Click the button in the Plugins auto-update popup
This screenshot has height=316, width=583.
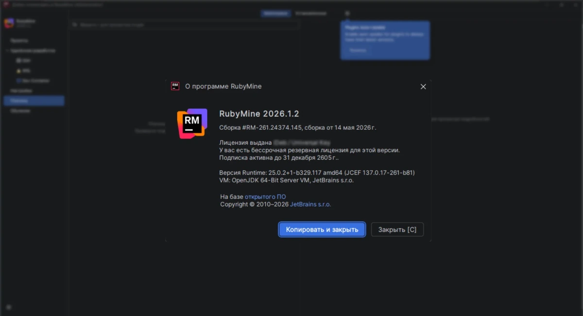pyautogui.click(x=358, y=50)
